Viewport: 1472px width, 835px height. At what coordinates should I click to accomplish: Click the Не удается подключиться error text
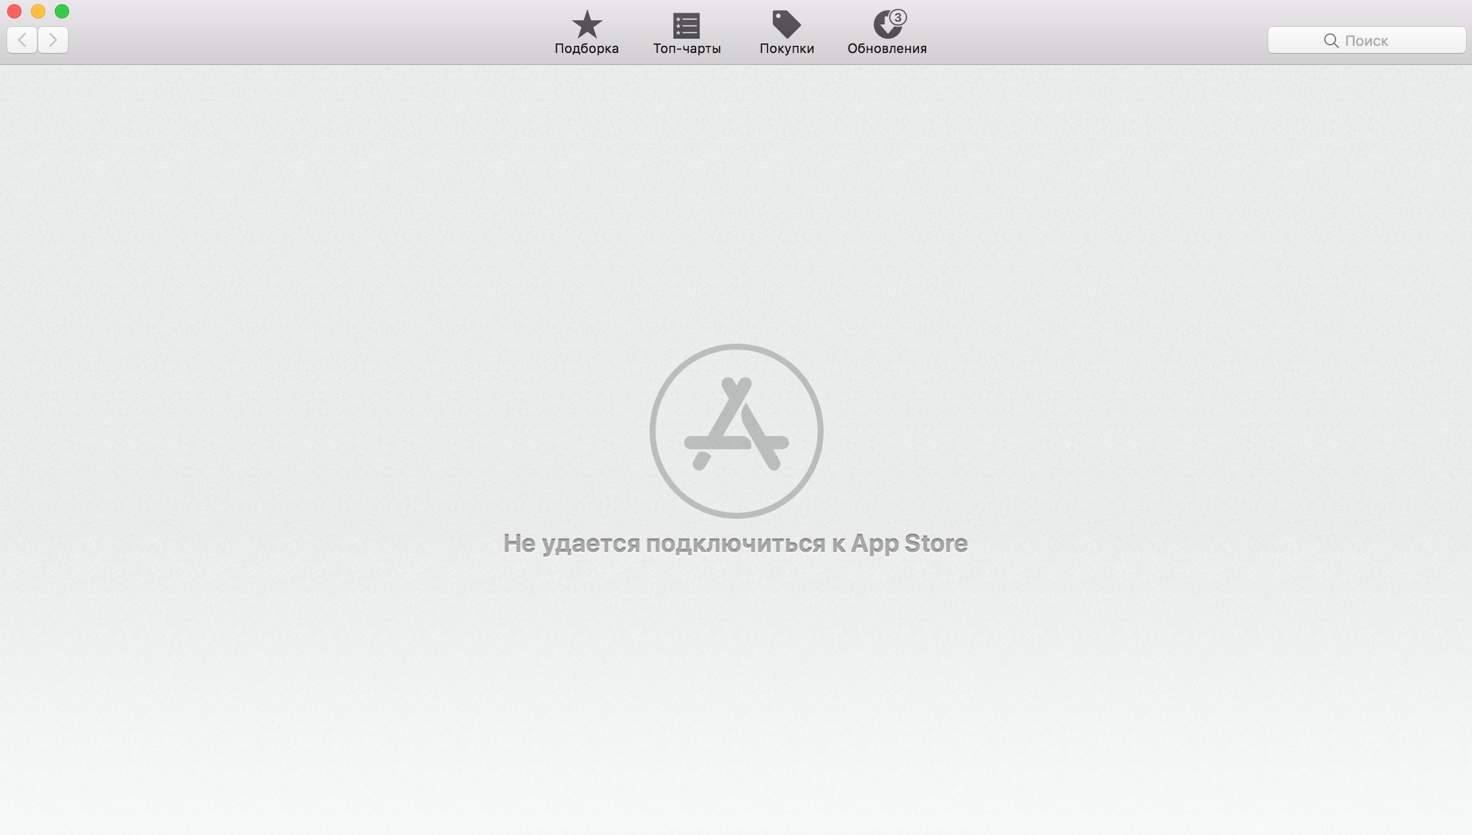click(x=735, y=543)
